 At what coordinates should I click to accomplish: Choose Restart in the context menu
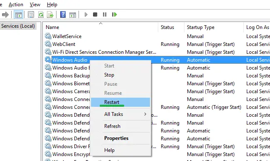[x=120, y=102]
